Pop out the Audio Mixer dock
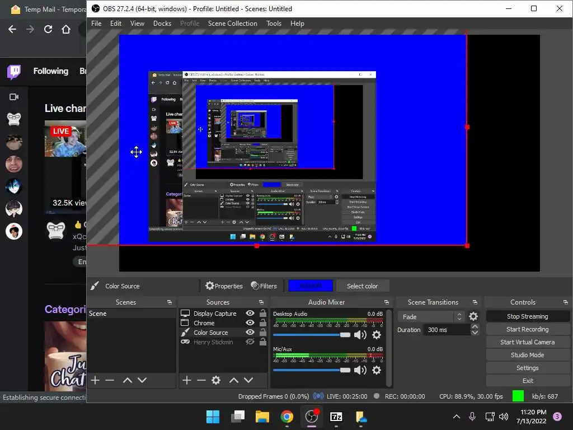The image size is (573, 430). point(386,302)
